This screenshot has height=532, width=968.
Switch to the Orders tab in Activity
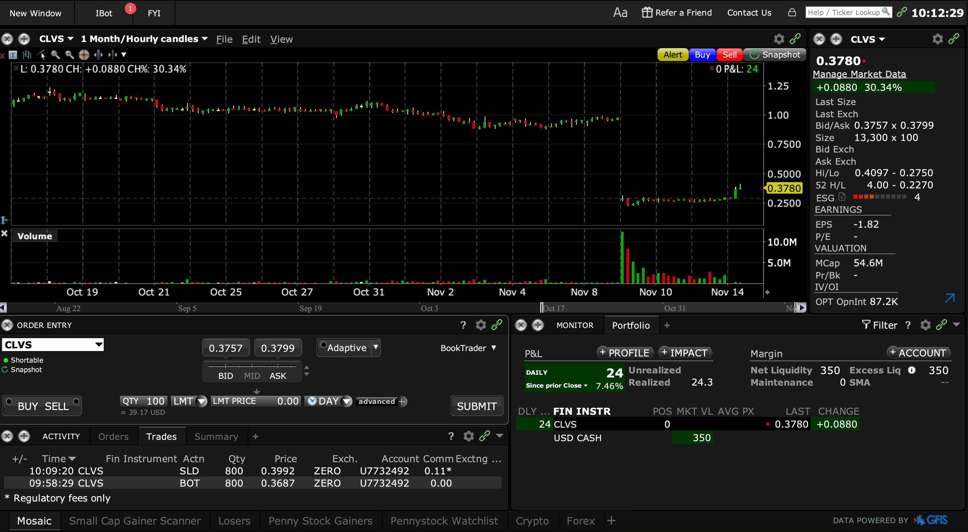pos(113,436)
